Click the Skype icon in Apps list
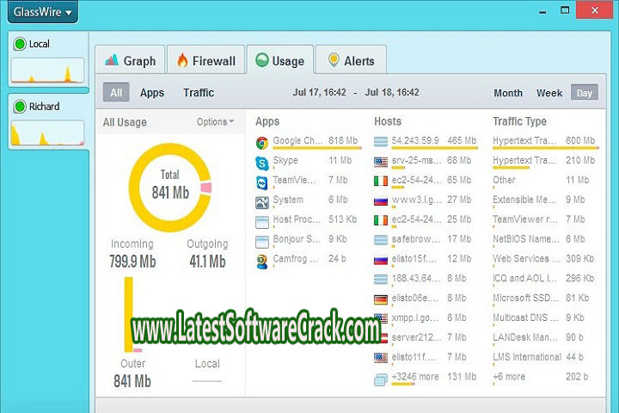The width and height of the screenshot is (619, 413). pyautogui.click(x=262, y=162)
